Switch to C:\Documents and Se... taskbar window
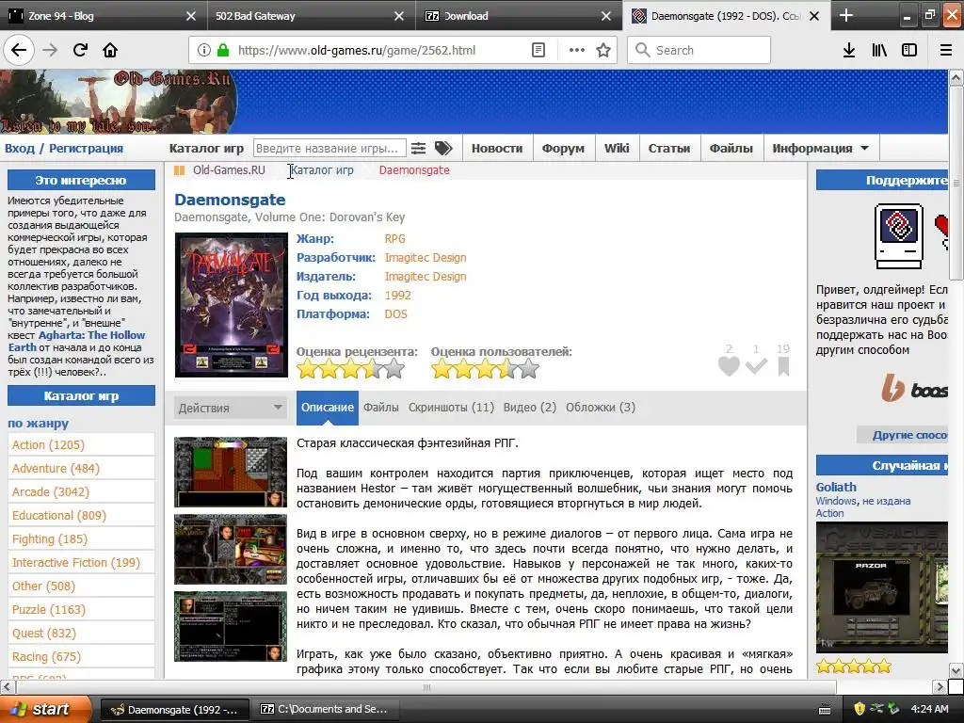The height and width of the screenshot is (723, 964). (324, 709)
